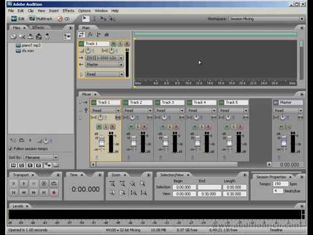The image size is (313, 235).
Task: Switch to Edit view
Action: pos(18,19)
